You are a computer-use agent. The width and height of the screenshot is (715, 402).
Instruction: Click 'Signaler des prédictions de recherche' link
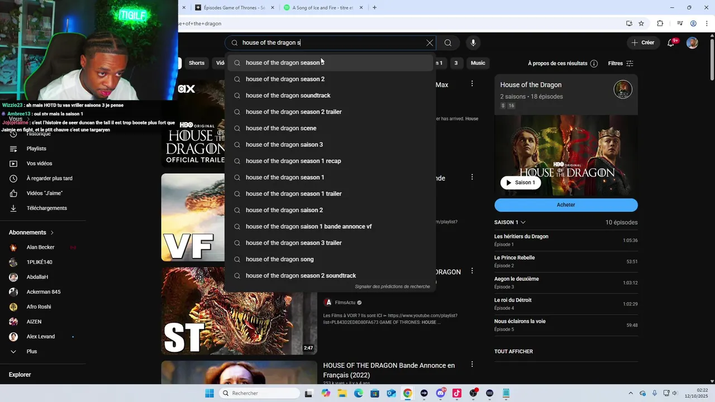pyautogui.click(x=392, y=286)
